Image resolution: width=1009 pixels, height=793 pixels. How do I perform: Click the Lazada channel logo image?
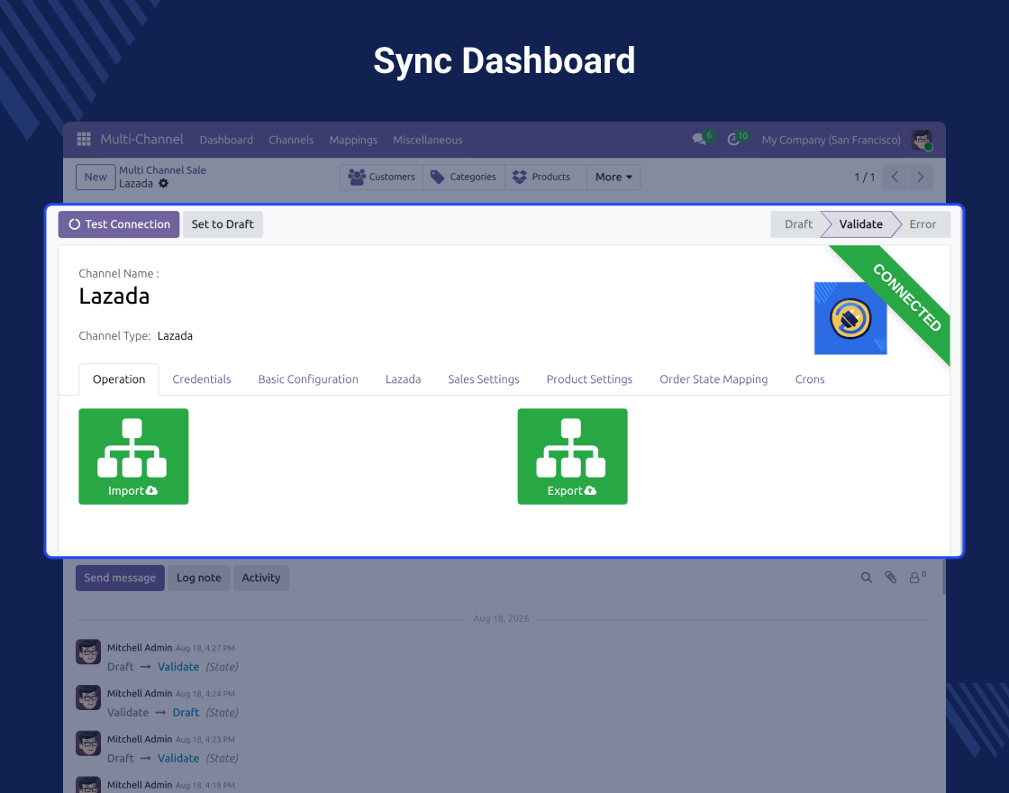coord(850,318)
